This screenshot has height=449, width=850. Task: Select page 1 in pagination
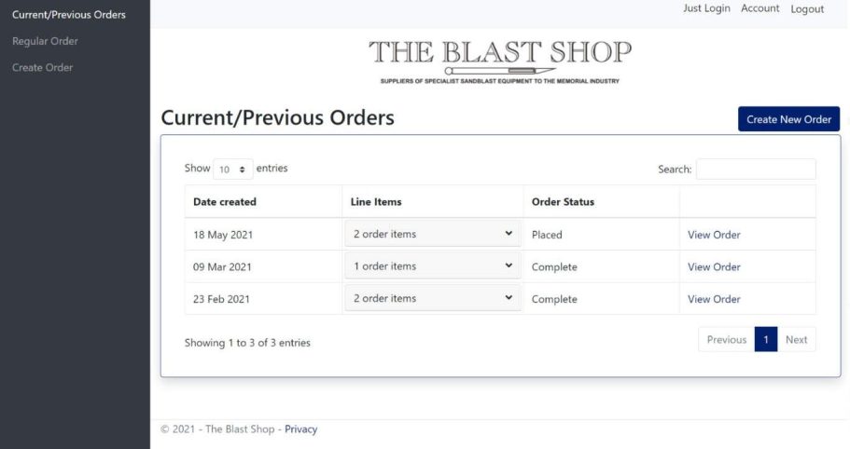[765, 340]
